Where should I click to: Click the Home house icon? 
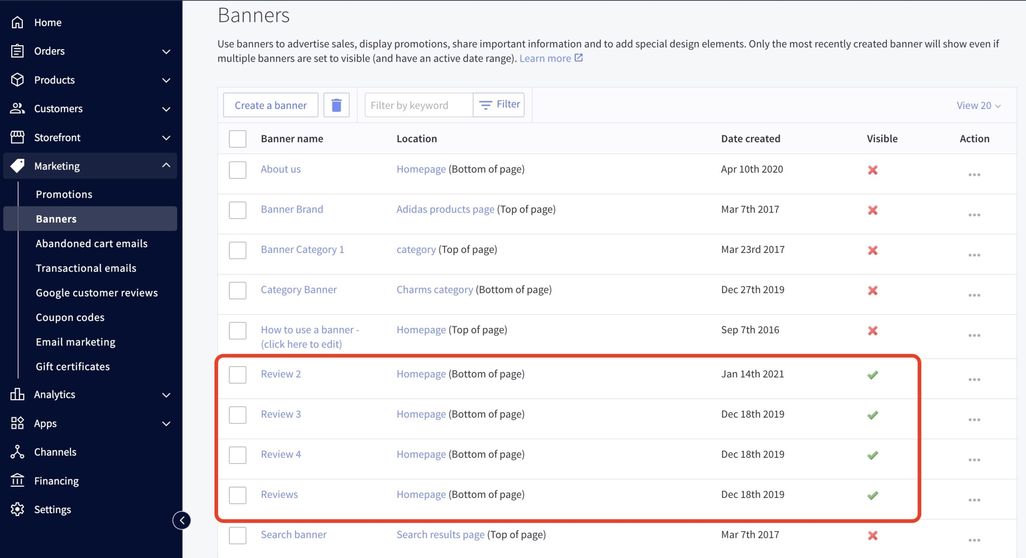(17, 22)
